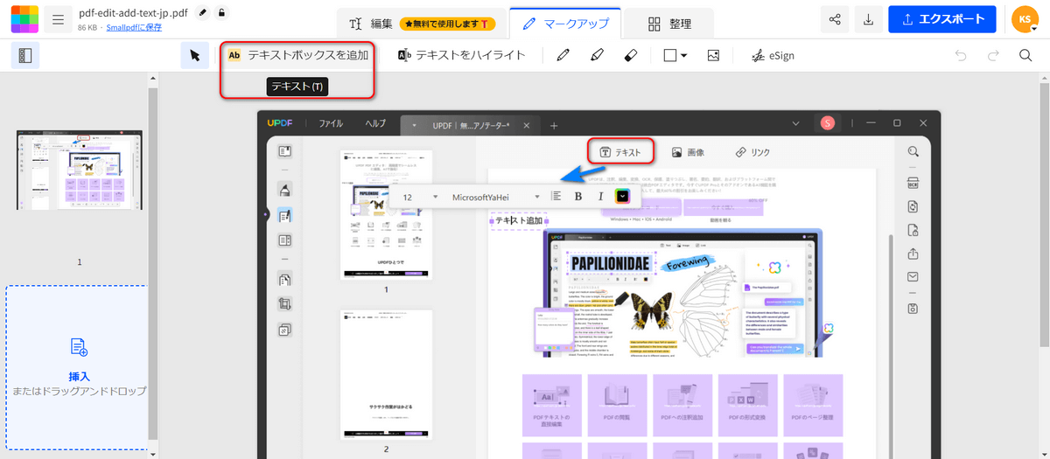Image resolution: width=1050 pixels, height=459 pixels.
Task: Click the OCR icon in UPDF right sidebar
Action: [x=913, y=183]
